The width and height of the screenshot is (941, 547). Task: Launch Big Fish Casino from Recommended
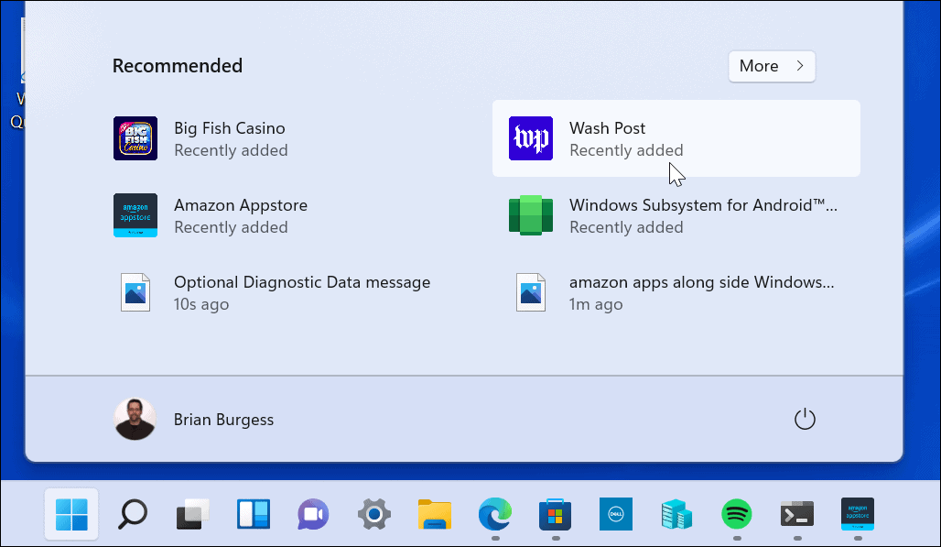pyautogui.click(x=229, y=138)
